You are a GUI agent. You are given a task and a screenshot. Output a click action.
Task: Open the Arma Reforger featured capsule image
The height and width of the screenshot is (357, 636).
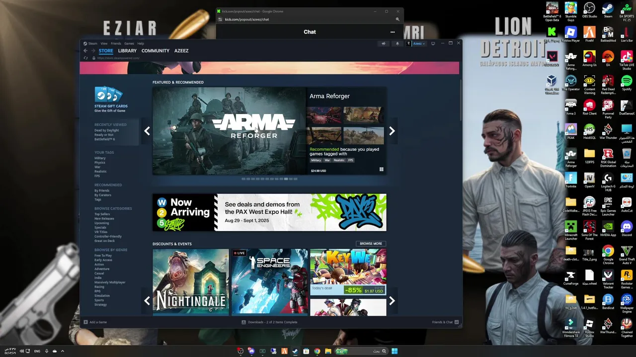pos(229,131)
